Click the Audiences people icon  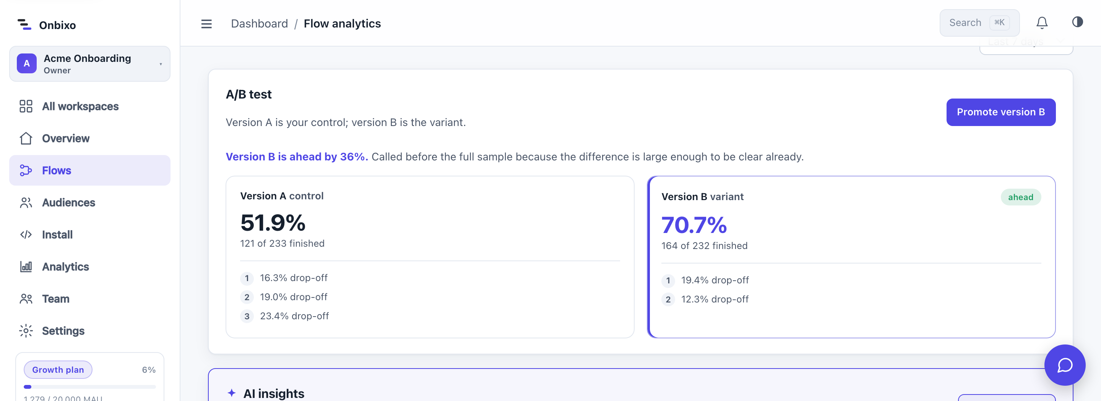[x=26, y=202]
